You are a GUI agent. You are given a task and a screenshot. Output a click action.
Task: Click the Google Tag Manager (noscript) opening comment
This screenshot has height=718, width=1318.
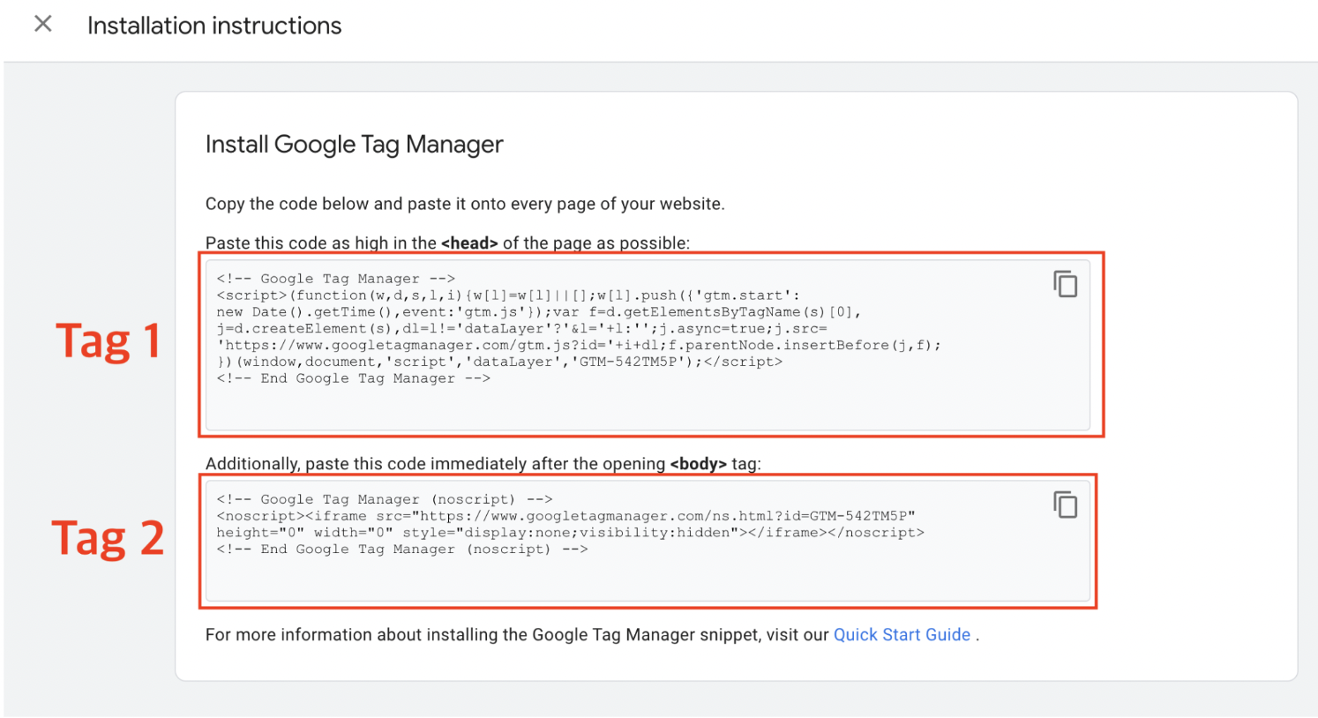[384, 499]
